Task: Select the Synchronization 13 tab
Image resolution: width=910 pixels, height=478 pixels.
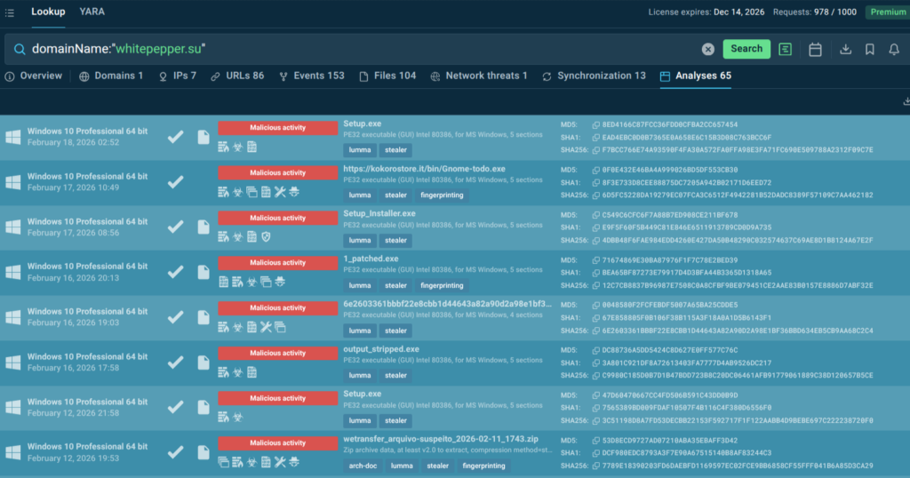Action: (594, 76)
